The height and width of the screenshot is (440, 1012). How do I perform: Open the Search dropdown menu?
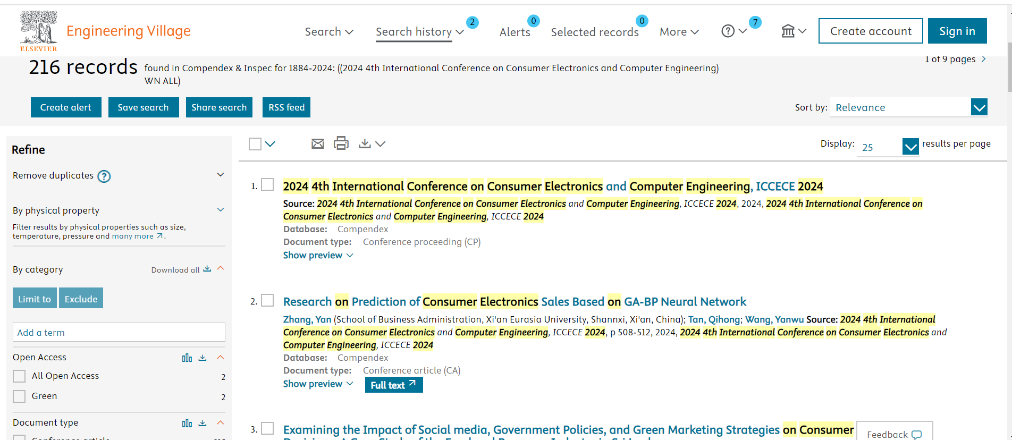(x=329, y=32)
